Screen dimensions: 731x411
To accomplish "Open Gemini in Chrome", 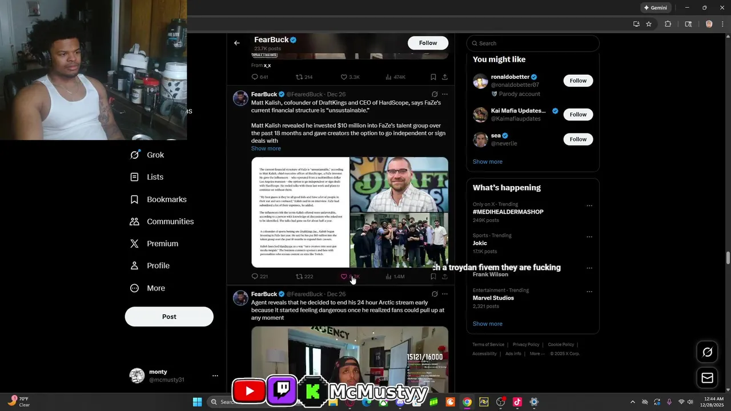I will click(x=655, y=8).
